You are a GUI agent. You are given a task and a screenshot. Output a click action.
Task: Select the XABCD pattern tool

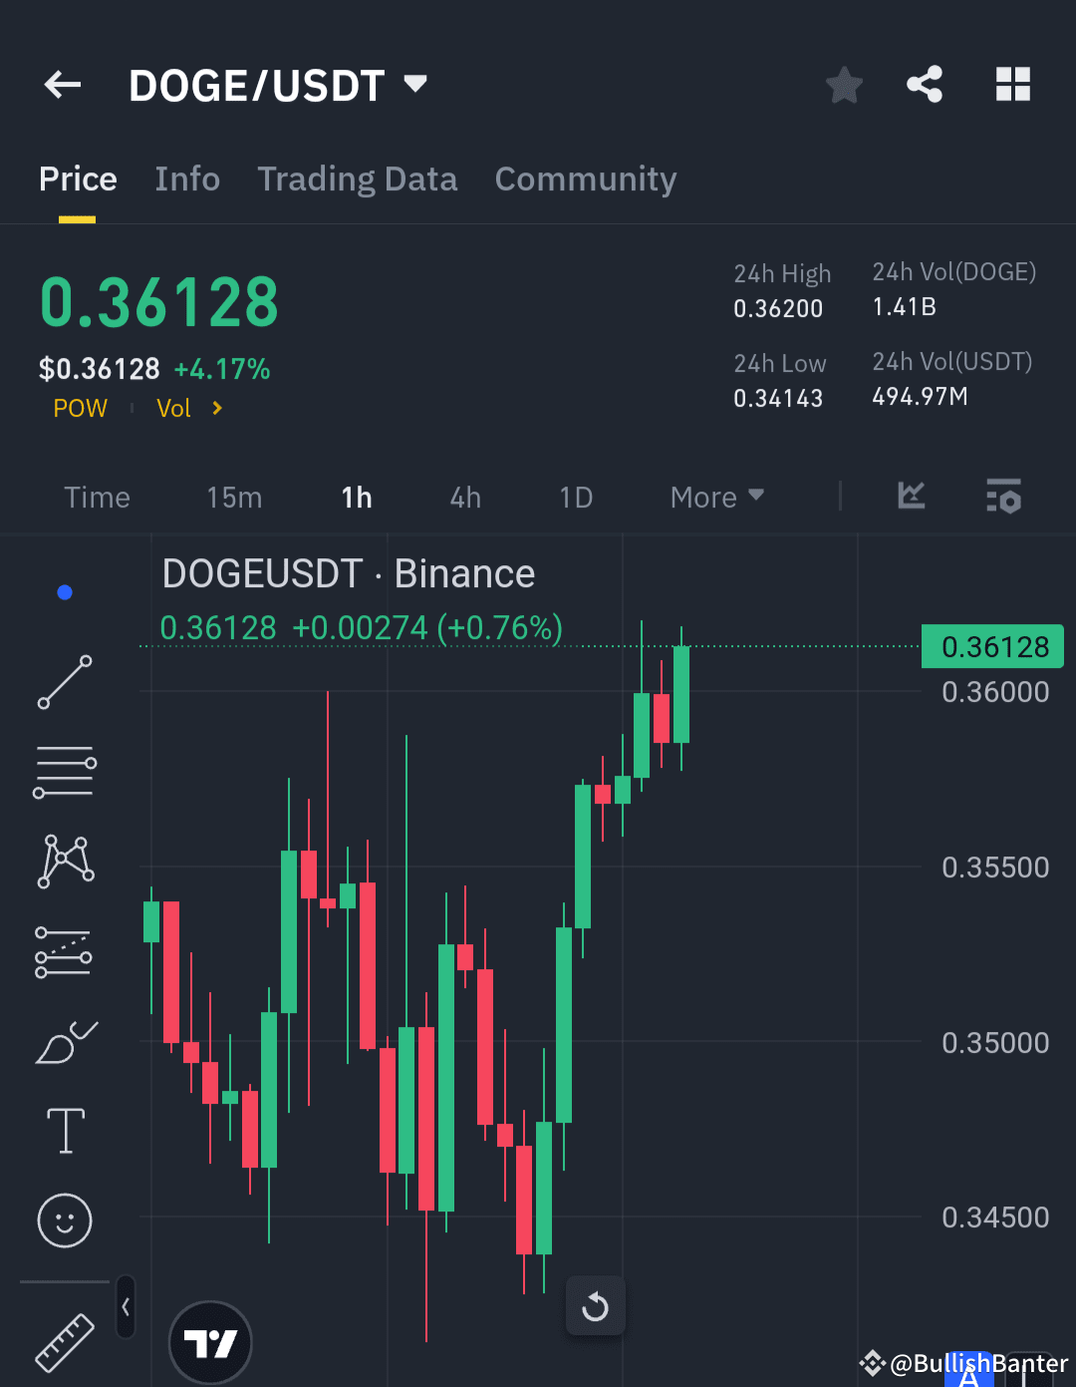point(64,861)
